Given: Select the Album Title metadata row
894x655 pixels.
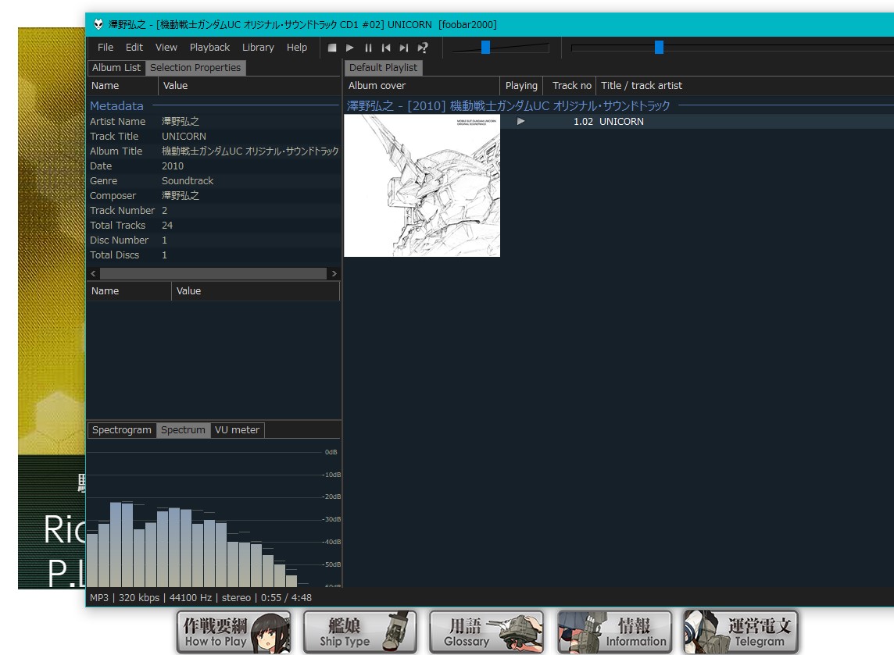Looking at the screenshot, I should coord(214,151).
